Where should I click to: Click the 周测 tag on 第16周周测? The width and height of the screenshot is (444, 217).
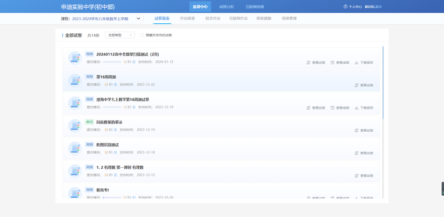89,76
